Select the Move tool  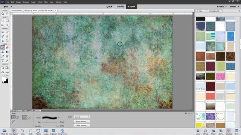pyautogui.click(x=3, y=21)
